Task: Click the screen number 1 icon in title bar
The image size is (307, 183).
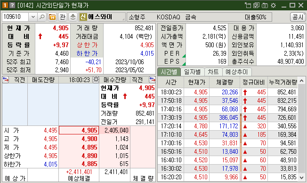Action: pyautogui.click(x=5, y=5)
